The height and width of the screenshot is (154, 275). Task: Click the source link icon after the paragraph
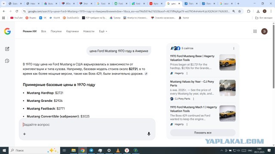click(x=146, y=74)
